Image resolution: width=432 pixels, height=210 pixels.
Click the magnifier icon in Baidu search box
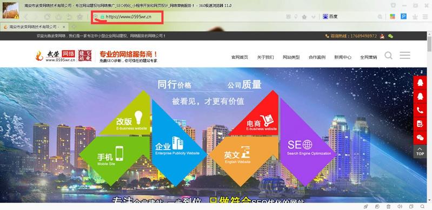(380, 17)
